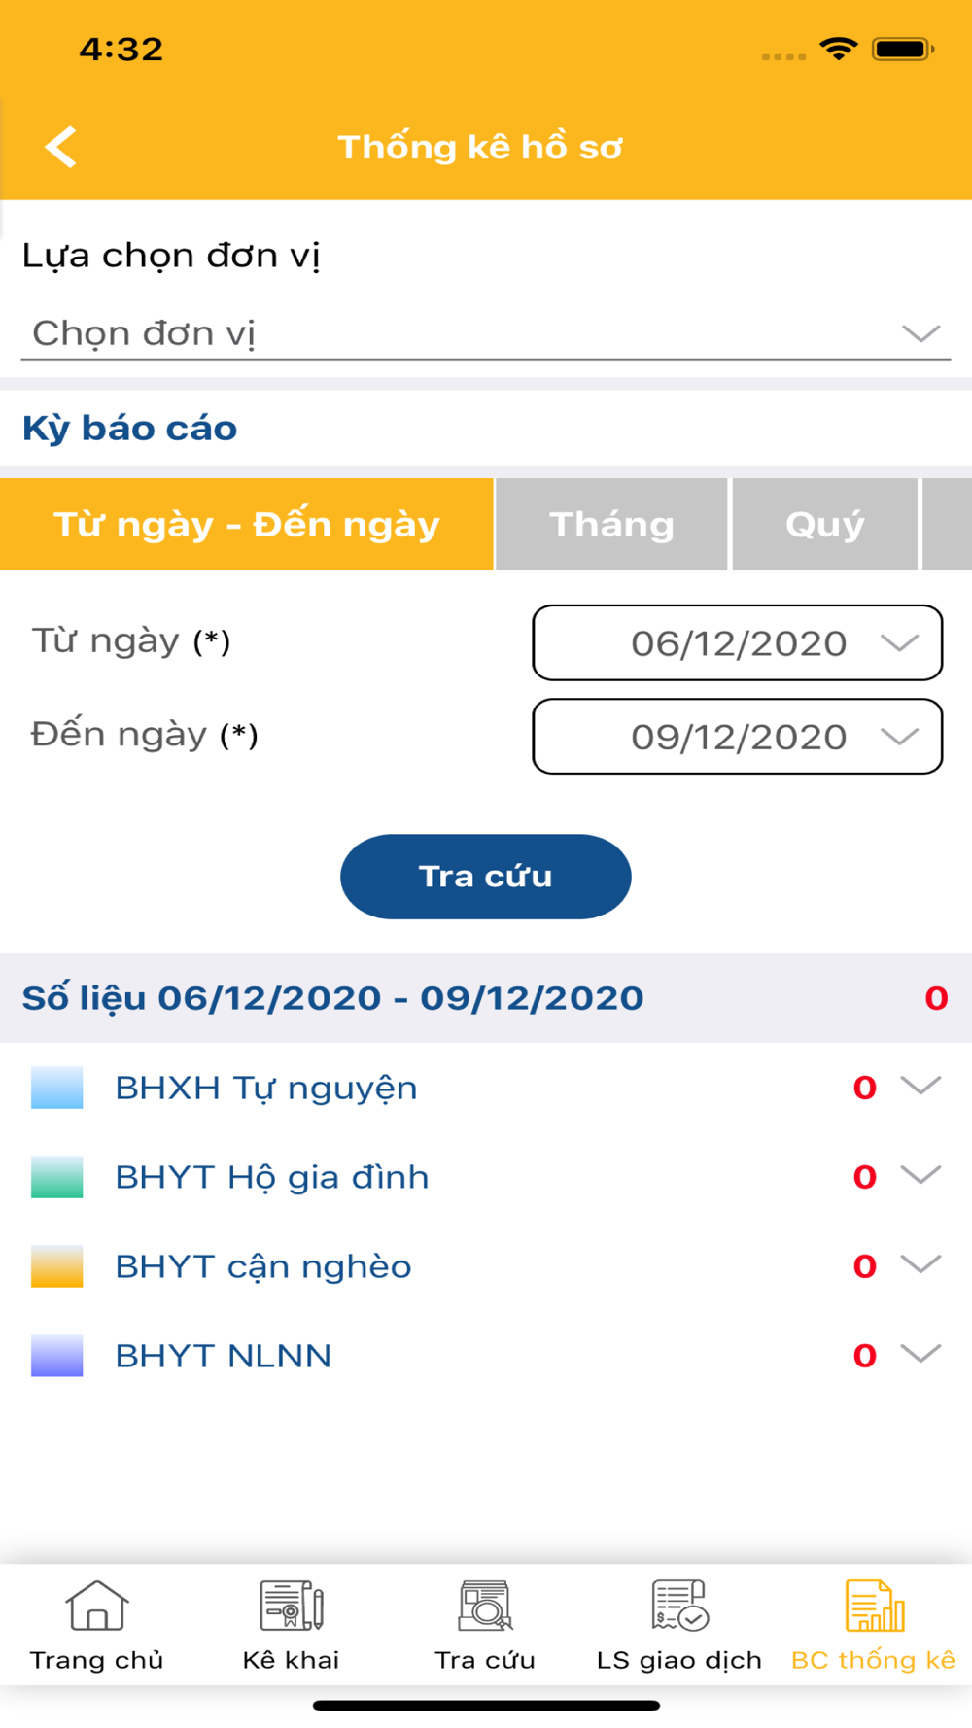Open Trang chủ home icon
The height and width of the screenshot is (1728, 972).
tap(96, 1606)
